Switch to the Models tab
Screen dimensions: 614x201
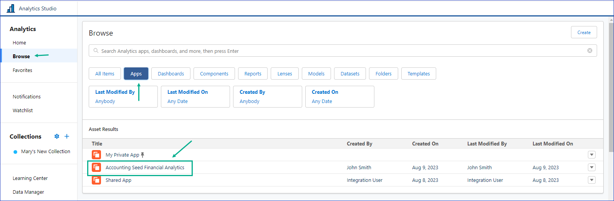(x=316, y=74)
